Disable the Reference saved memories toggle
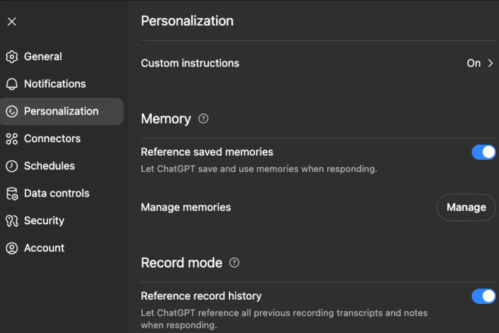This screenshot has height=333, width=499. click(x=483, y=152)
